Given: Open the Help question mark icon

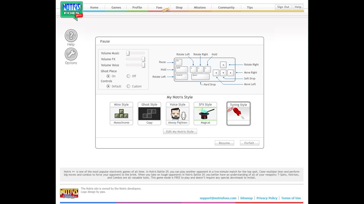Looking at the screenshot, I should click(x=71, y=36).
